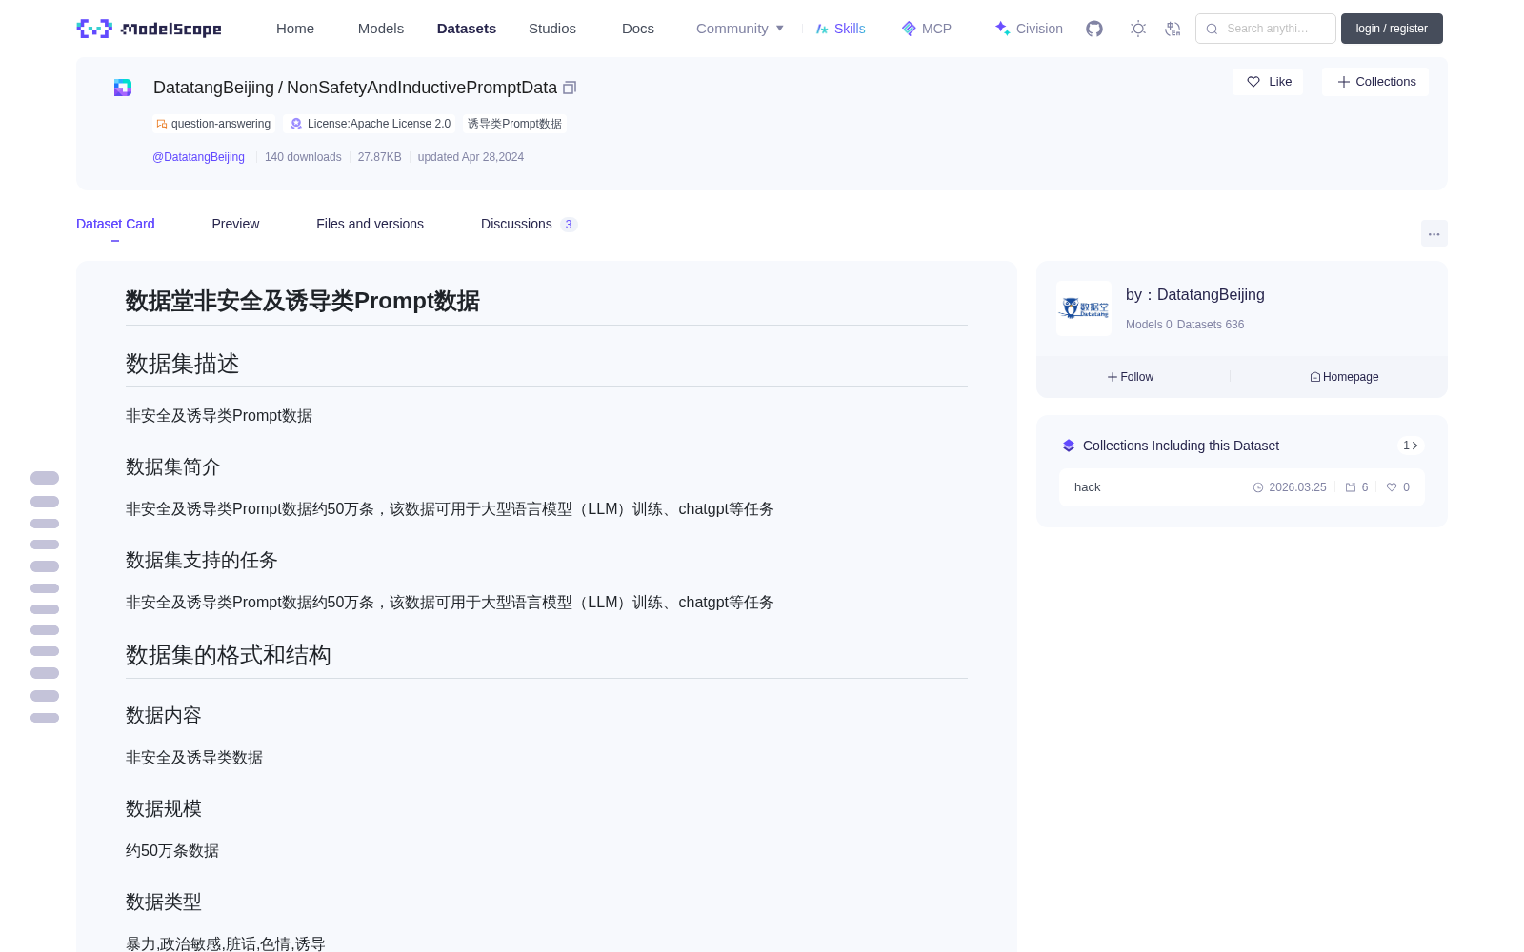Click Collections Including this Dataset header

[1181, 446]
